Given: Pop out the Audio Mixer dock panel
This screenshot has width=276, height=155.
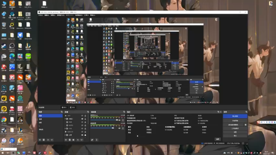Looking at the screenshot, I should tap(124, 112).
